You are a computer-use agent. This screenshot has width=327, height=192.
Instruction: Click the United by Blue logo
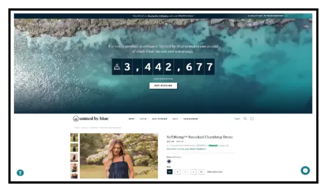click(91, 119)
